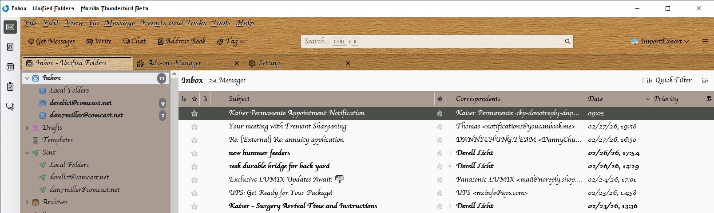
Task: Collapse the Inbox folder tree
Action: pyautogui.click(x=27, y=78)
